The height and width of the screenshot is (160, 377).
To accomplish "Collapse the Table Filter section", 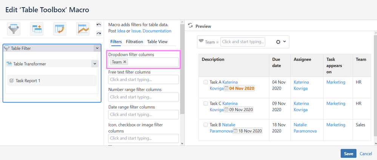I will pos(97,48).
